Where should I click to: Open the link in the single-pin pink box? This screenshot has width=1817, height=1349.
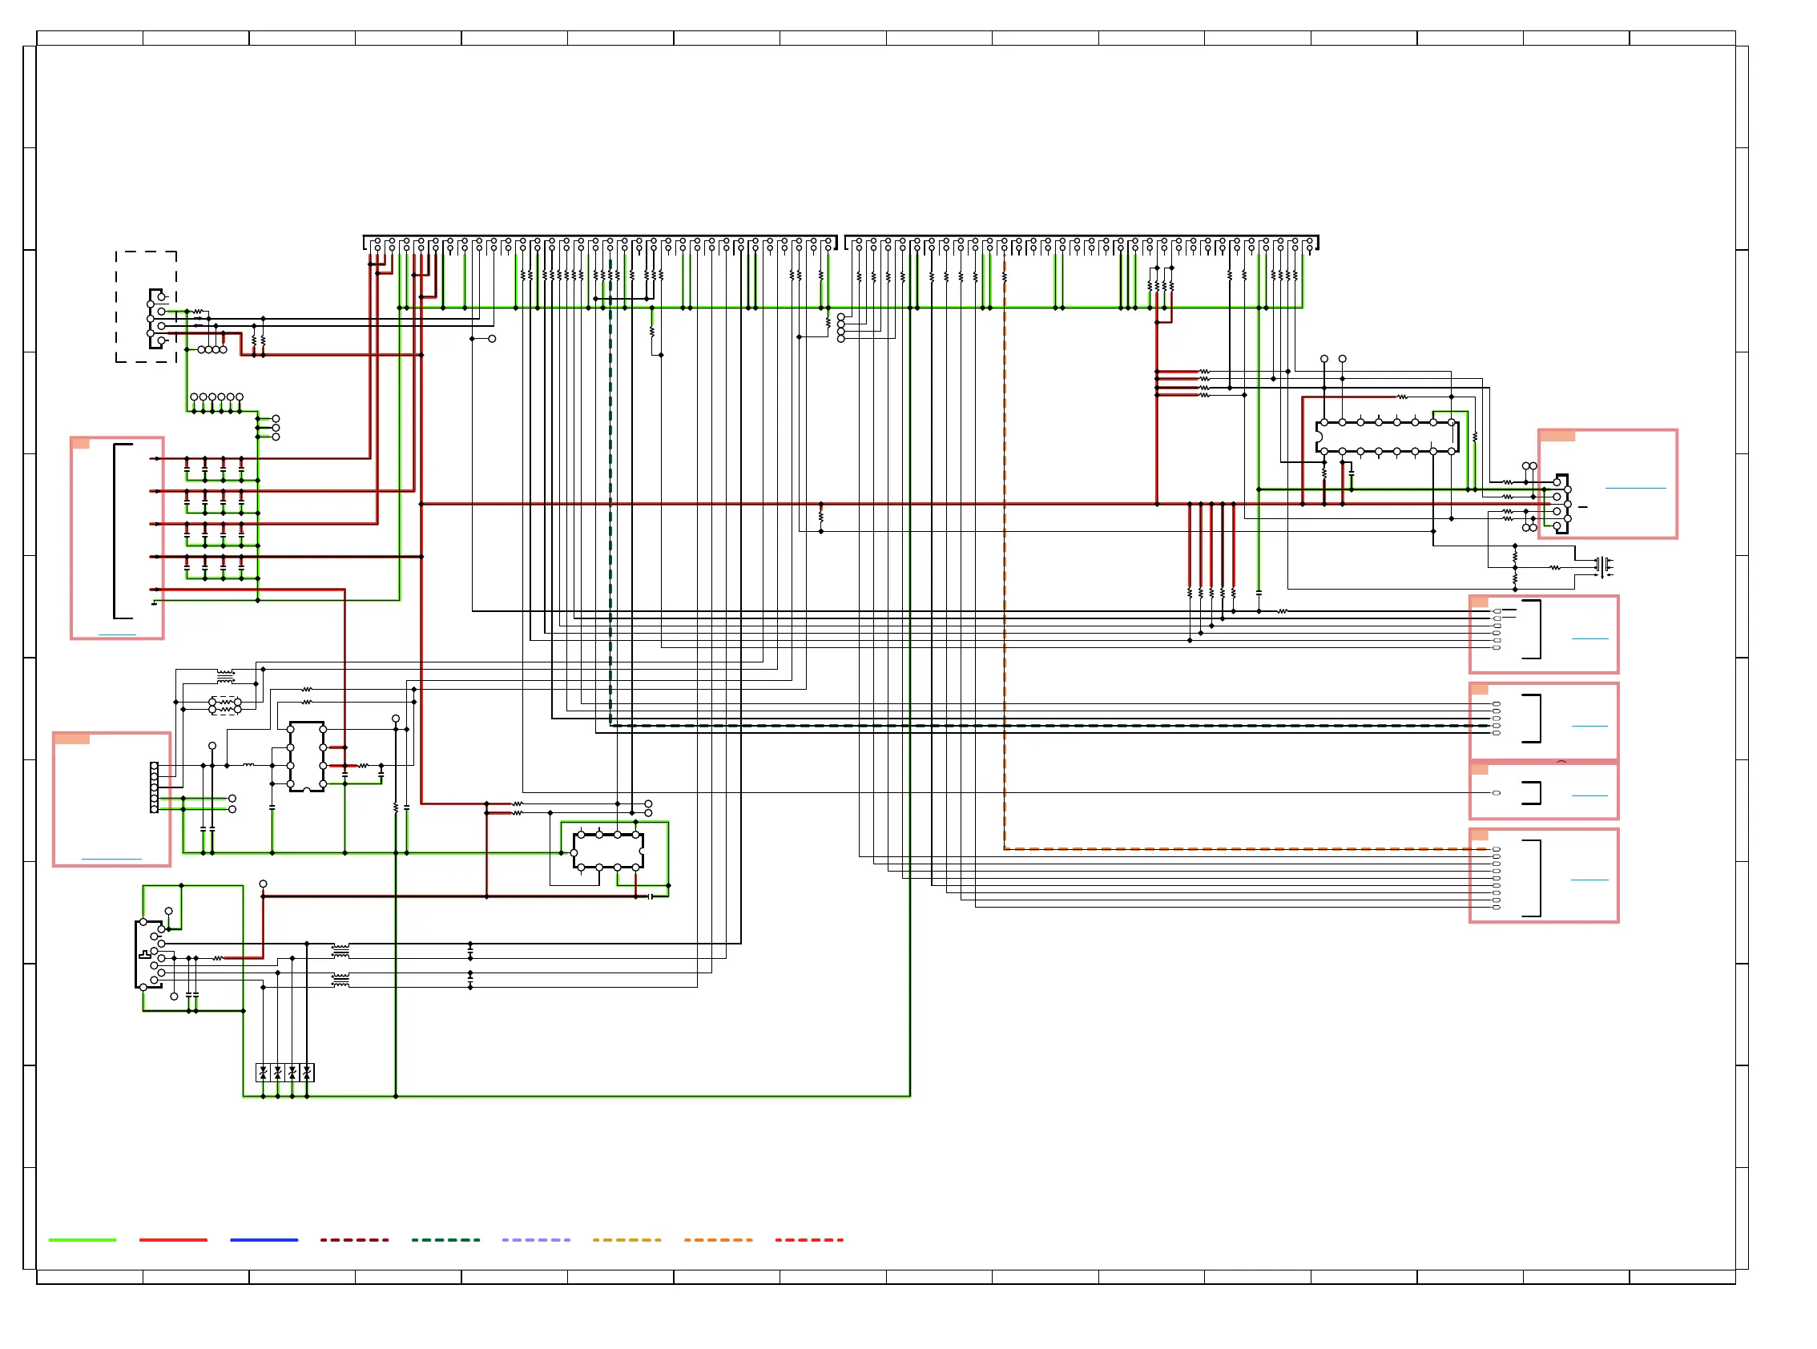click(x=1589, y=795)
